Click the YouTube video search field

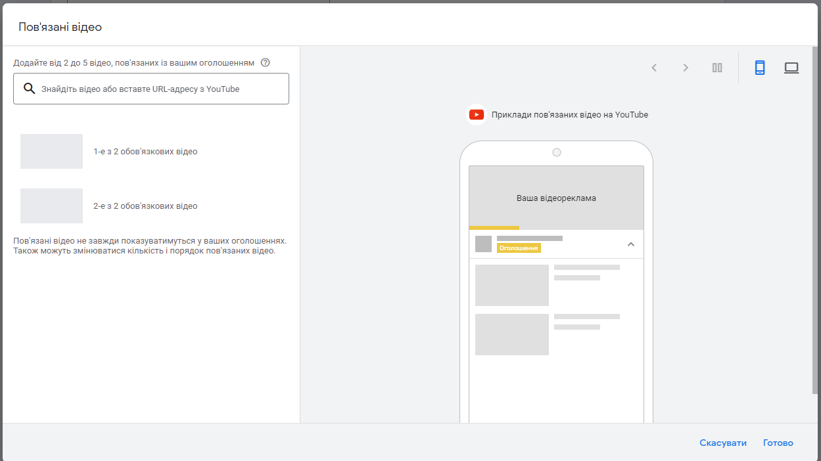click(x=151, y=89)
